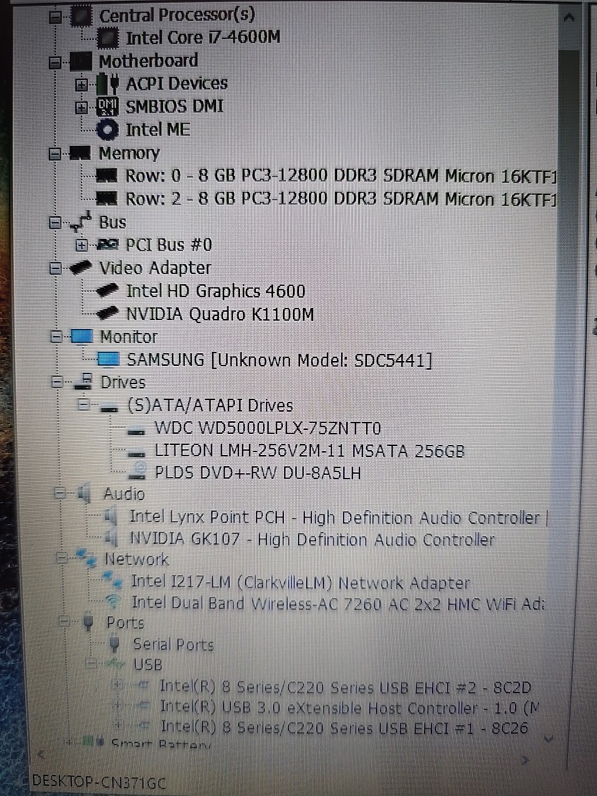Select Intel Lynx Point PCH audio controller
This screenshot has height=796, width=597.
(x=334, y=517)
